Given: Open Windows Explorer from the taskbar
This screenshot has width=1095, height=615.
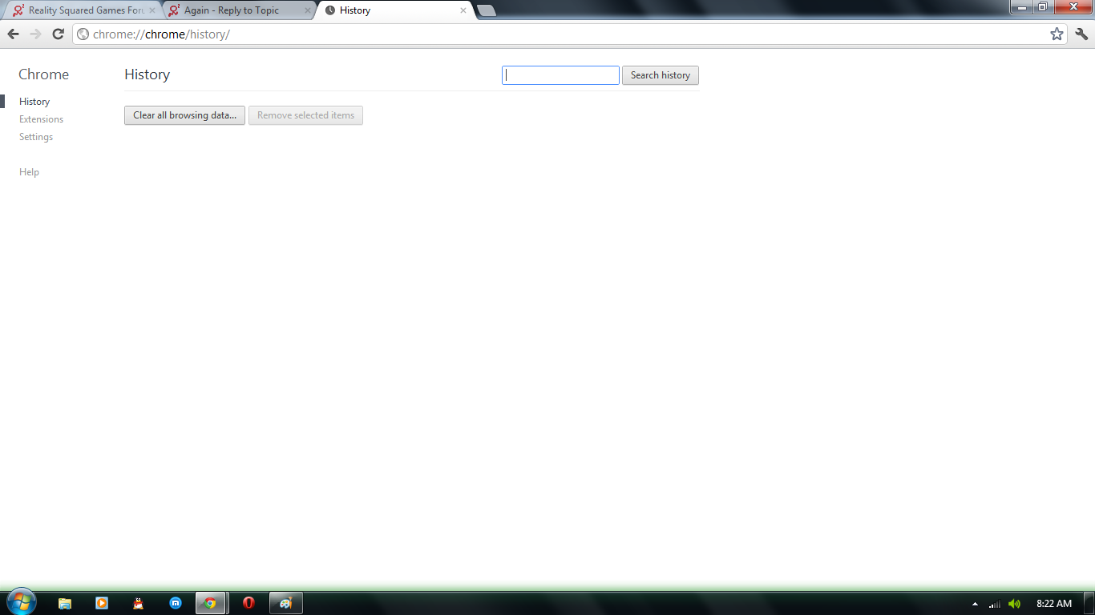Looking at the screenshot, I should pyautogui.click(x=65, y=603).
